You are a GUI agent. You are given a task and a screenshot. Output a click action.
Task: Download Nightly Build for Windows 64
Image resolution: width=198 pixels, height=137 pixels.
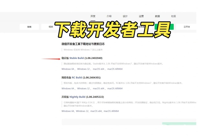(x=68, y=111)
